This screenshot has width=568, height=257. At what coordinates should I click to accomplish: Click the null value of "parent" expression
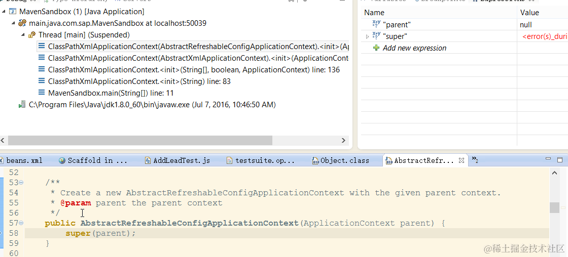[525, 25]
